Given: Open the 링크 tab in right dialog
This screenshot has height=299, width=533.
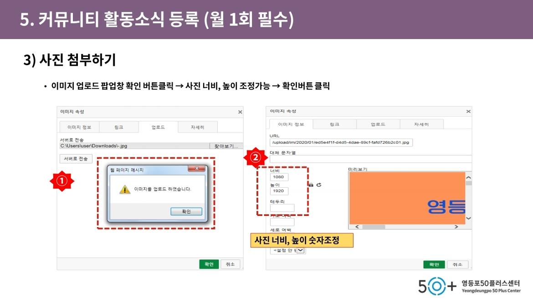Looking at the screenshot, I should pyautogui.click(x=334, y=125).
